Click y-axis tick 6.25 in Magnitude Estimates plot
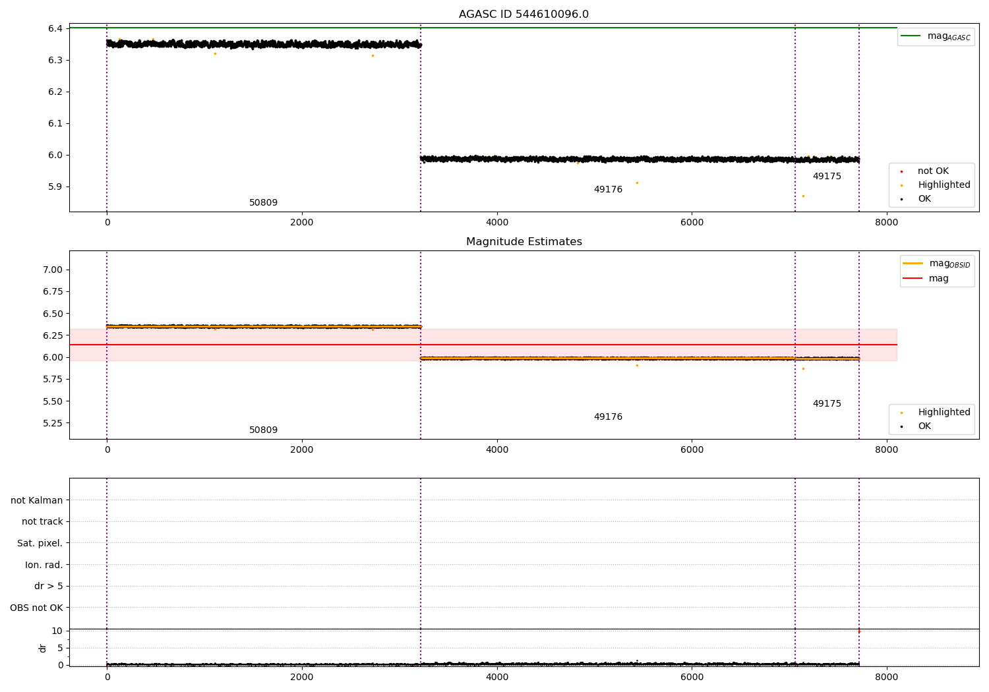 click(53, 335)
